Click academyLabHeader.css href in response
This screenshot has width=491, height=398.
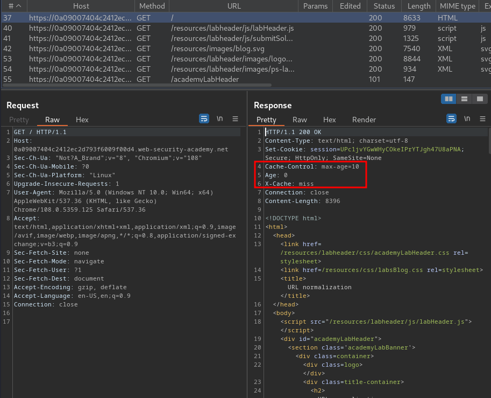(365, 253)
